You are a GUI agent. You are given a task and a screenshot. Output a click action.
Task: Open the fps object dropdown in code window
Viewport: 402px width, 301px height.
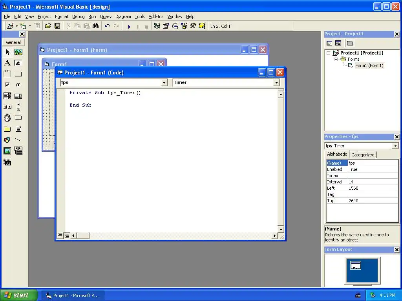click(164, 83)
